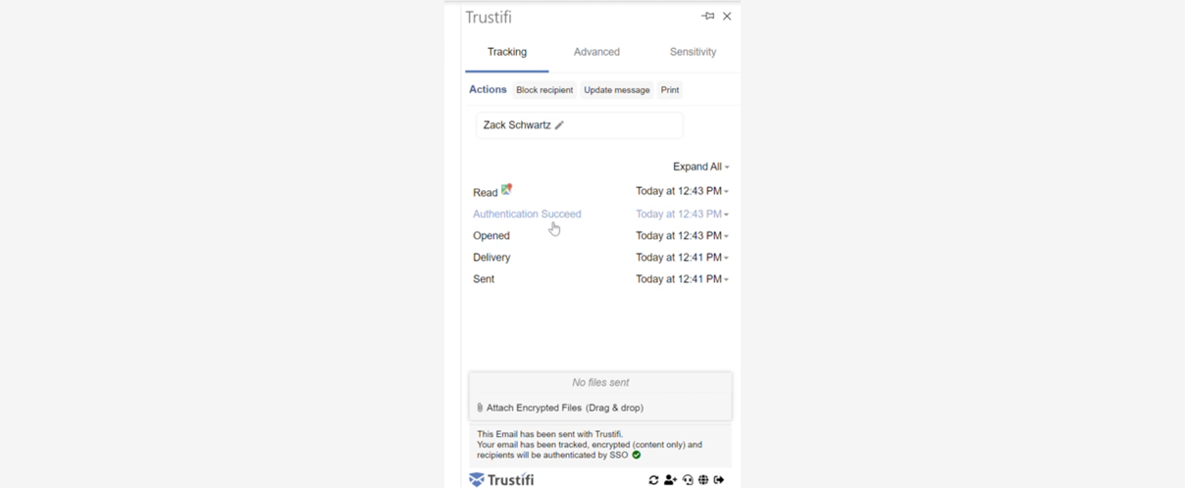The width and height of the screenshot is (1185, 488).
Task: Click the Trustifi logo in the footer
Action: point(501,480)
